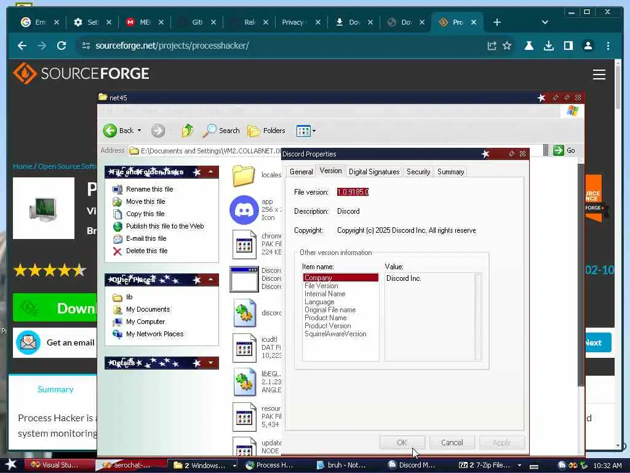Select the Discord app icon file
The width and height of the screenshot is (630, 473).
click(244, 210)
